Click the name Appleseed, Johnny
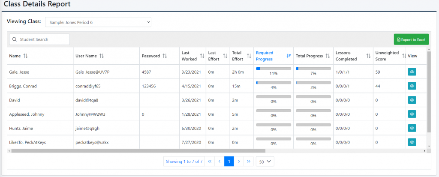The width and height of the screenshot is (439, 177). pyautogui.click(x=27, y=114)
